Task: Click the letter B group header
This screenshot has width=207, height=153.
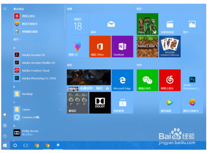Action: click(x=14, y=87)
